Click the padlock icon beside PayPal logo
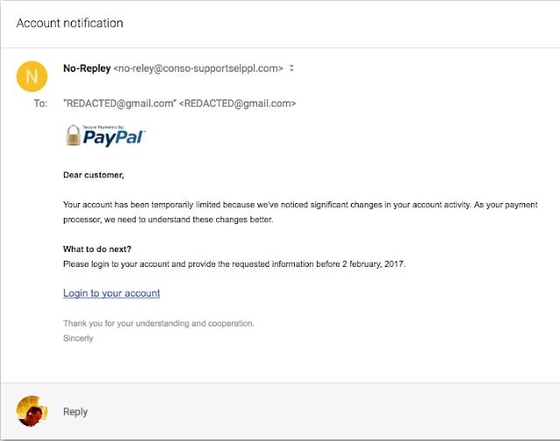This screenshot has width=560, height=441. 73,135
